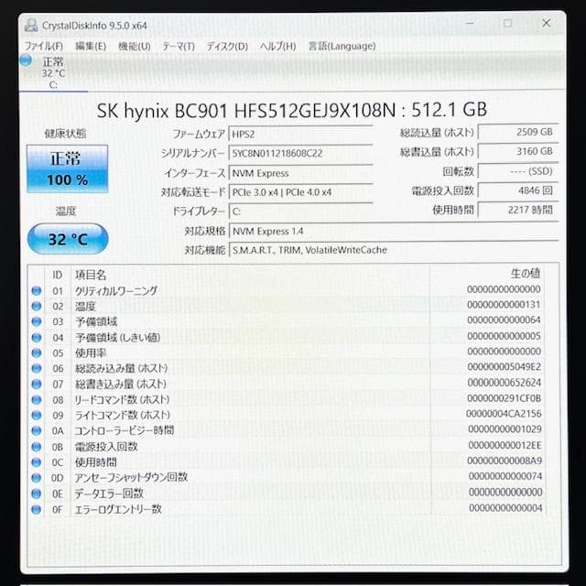
Task: Open the ファイル(F) menu
Action: point(43,47)
